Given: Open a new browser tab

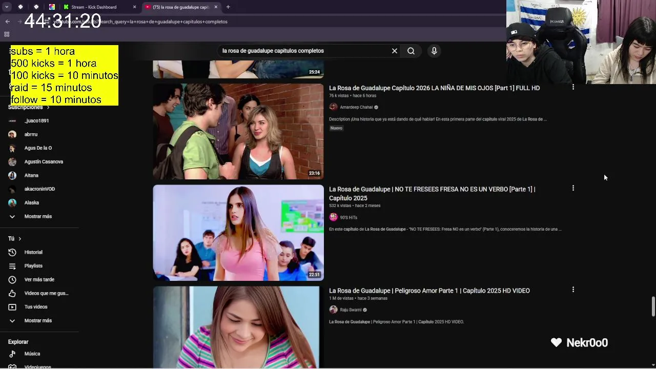Looking at the screenshot, I should click(x=228, y=7).
